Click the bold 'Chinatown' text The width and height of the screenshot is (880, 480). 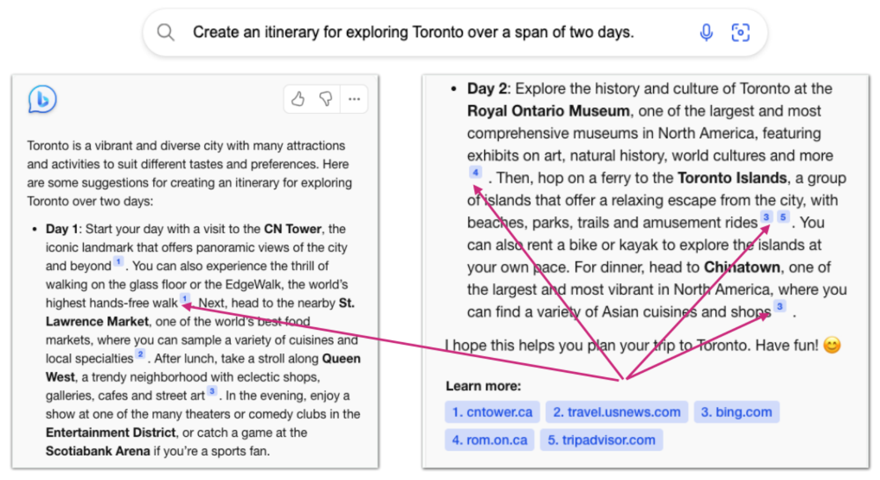742,267
